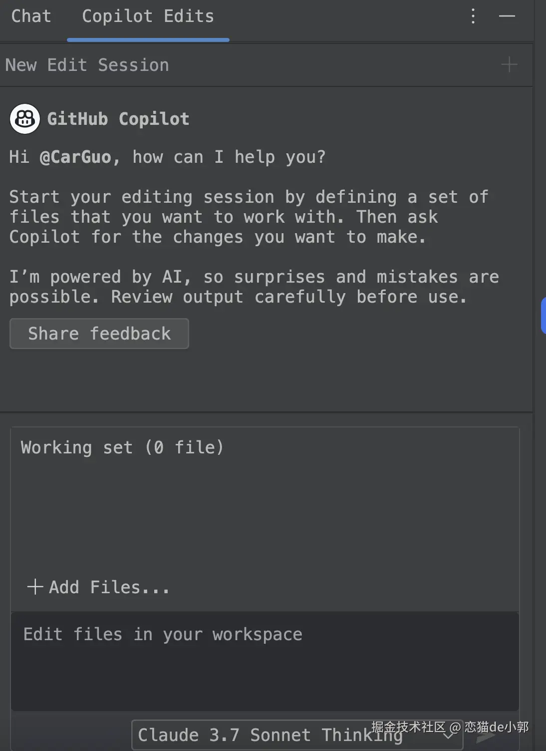Click the GitHub Copilot avatar icon
Image resolution: width=546 pixels, height=751 pixels.
pyautogui.click(x=25, y=119)
